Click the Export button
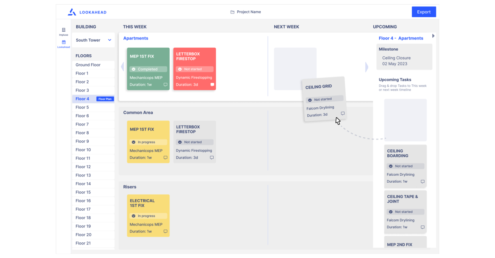 coord(424,12)
